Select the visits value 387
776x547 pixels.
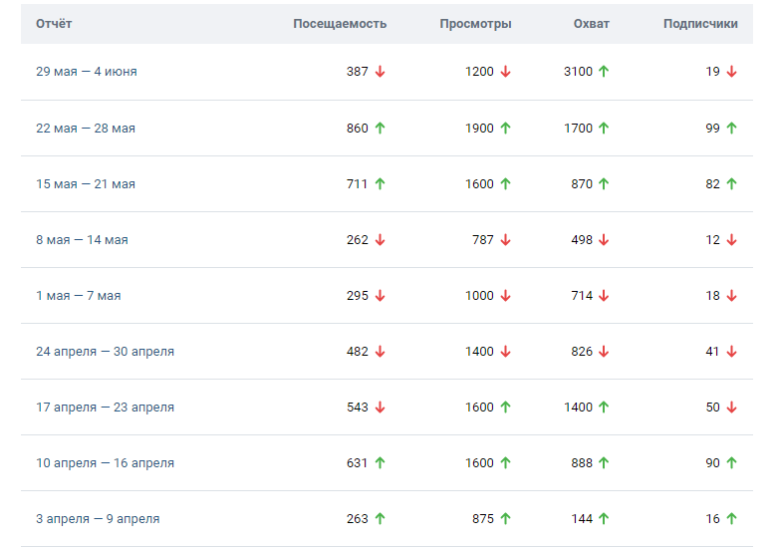tap(358, 72)
